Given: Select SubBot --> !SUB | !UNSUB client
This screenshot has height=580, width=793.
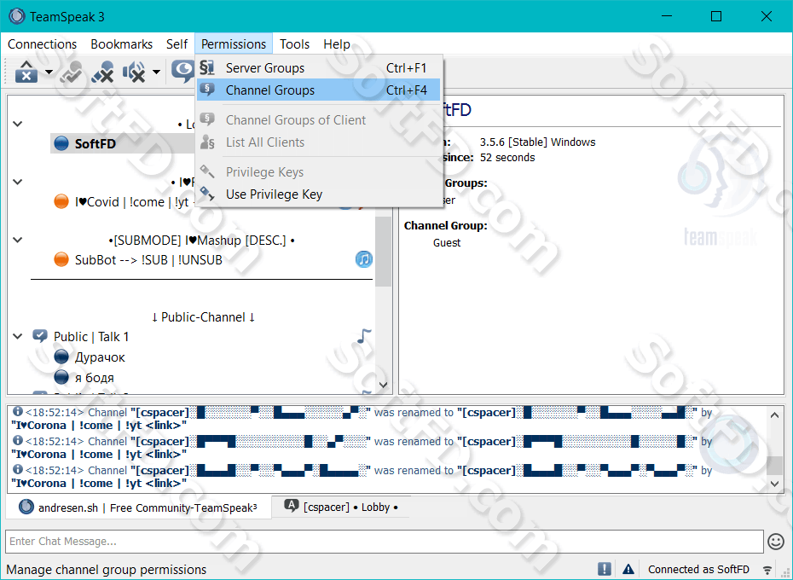Looking at the screenshot, I should [148, 259].
